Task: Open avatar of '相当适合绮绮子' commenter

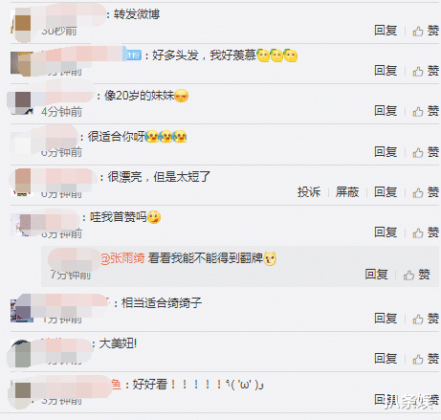Action: 22,311
